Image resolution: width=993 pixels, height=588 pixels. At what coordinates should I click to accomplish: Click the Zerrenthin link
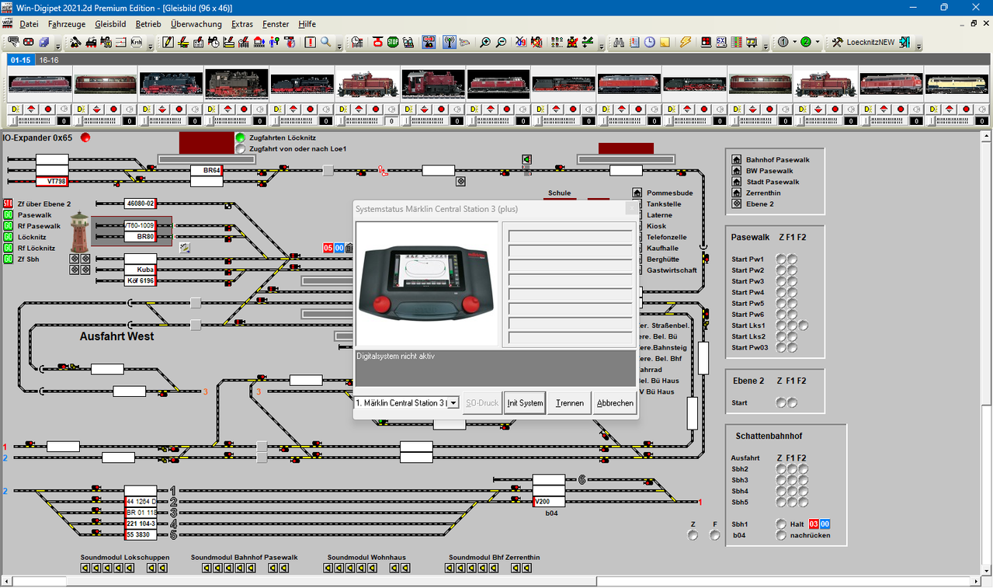[763, 193]
